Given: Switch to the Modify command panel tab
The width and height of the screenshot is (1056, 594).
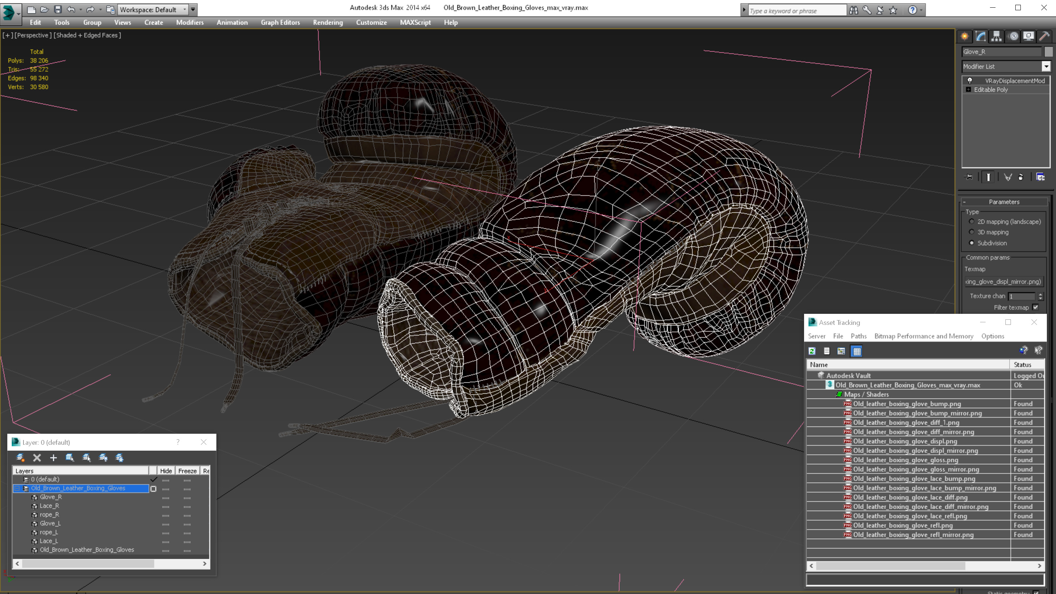Looking at the screenshot, I should 980,36.
